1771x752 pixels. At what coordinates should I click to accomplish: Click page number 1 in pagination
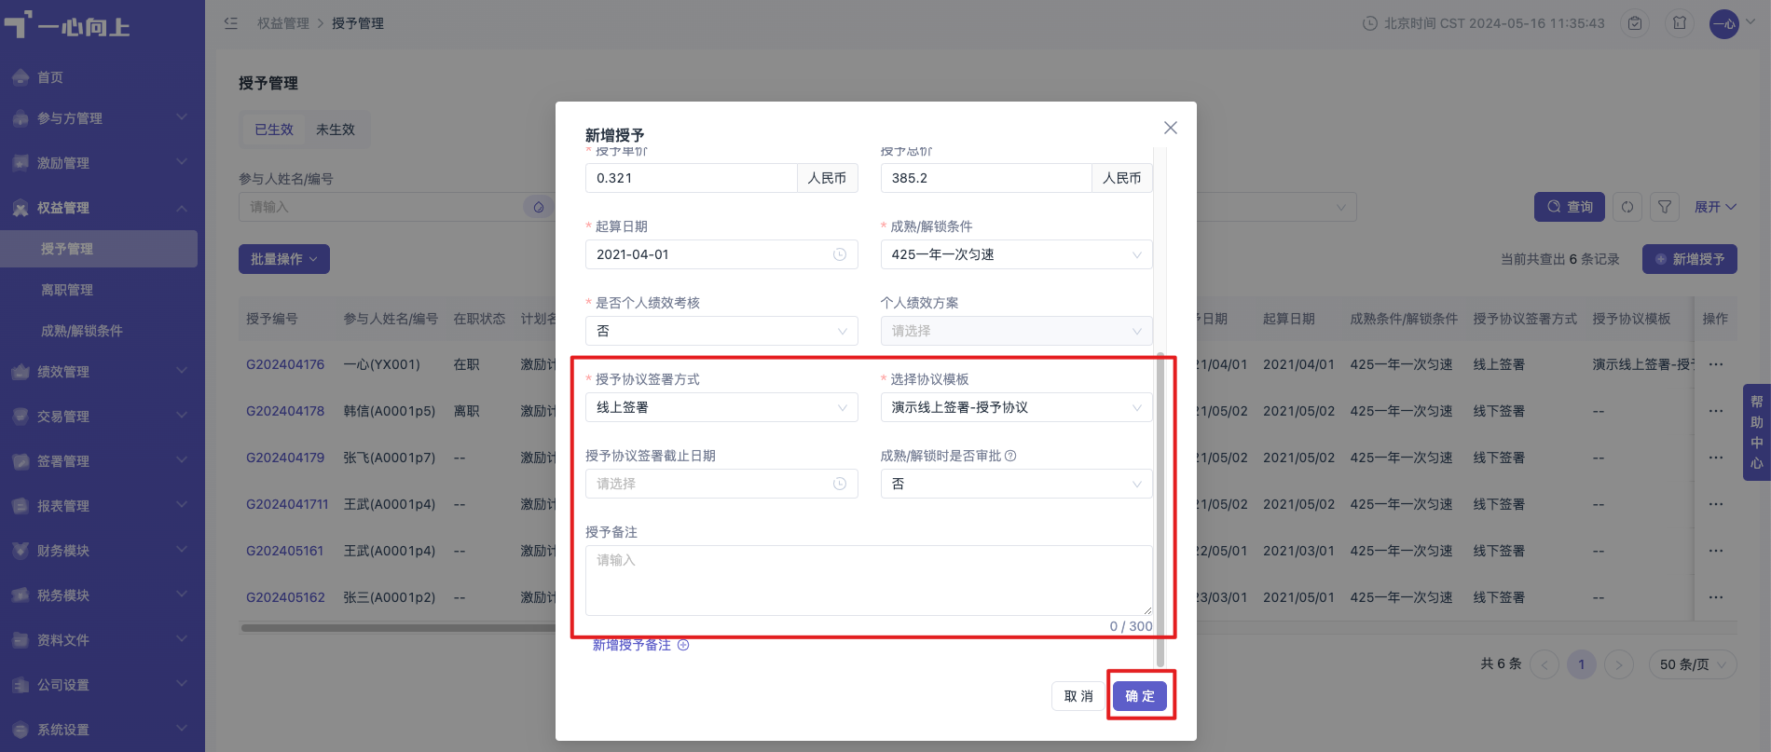point(1582,664)
